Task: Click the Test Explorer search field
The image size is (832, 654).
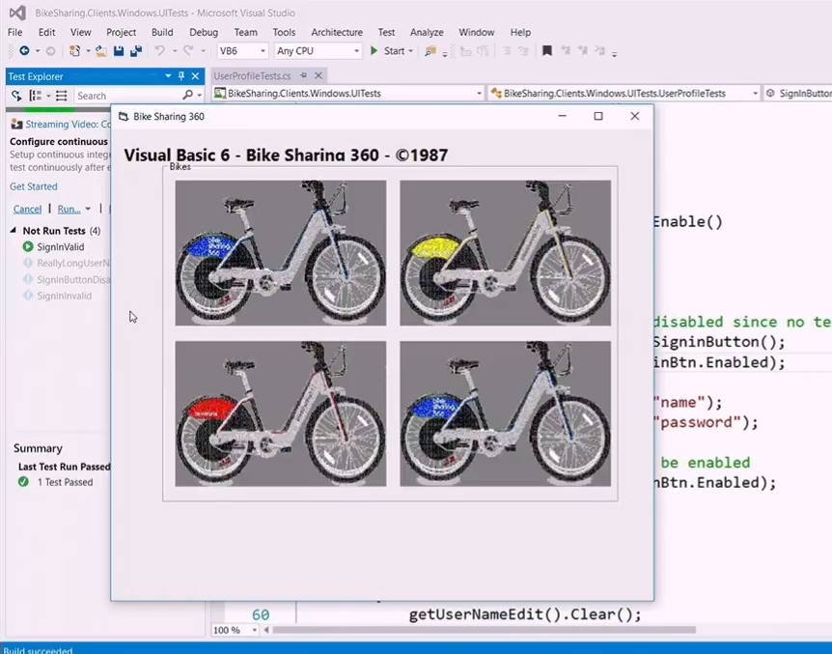Action: (x=125, y=96)
